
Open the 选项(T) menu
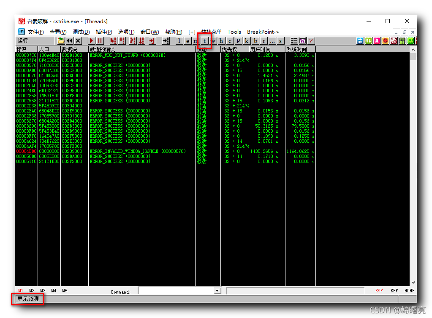[126, 32]
